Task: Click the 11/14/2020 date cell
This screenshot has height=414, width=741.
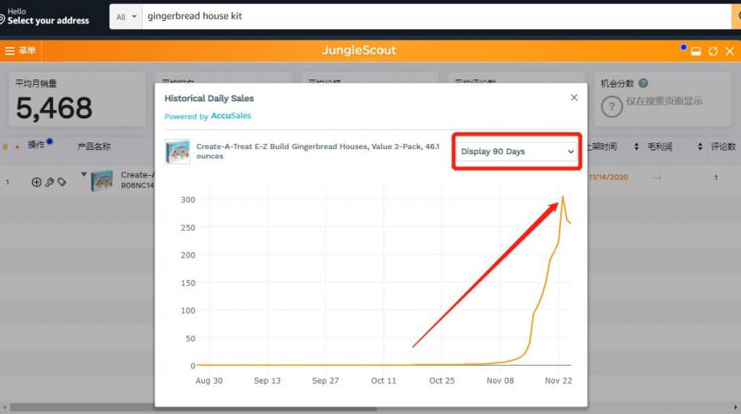Action: (x=608, y=177)
